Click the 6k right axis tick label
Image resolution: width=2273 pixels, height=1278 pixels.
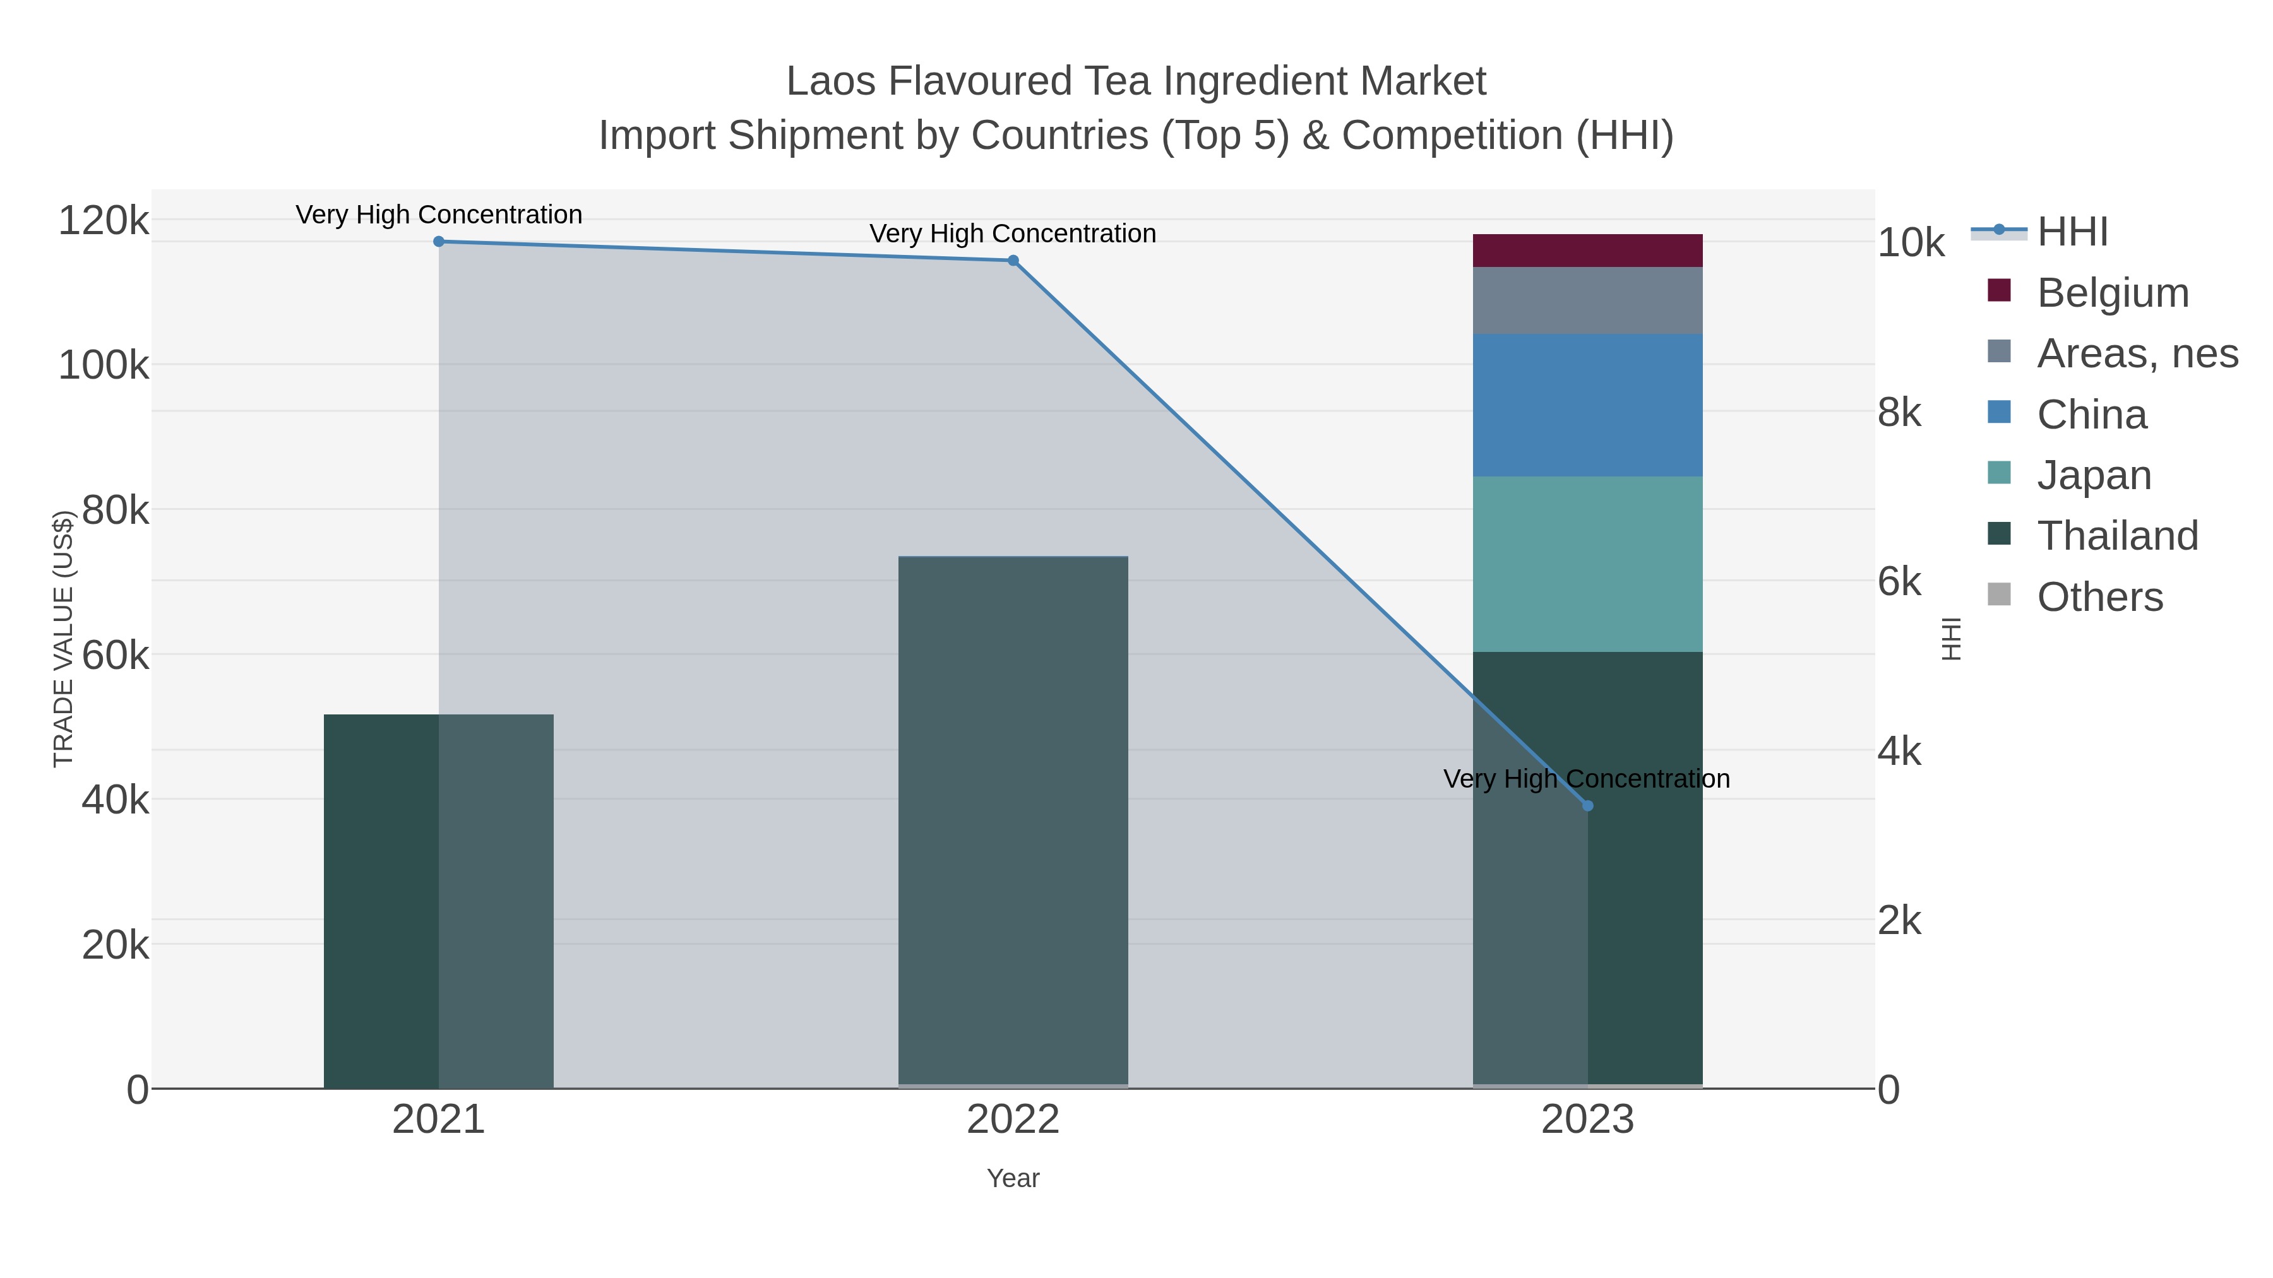pos(1900,582)
